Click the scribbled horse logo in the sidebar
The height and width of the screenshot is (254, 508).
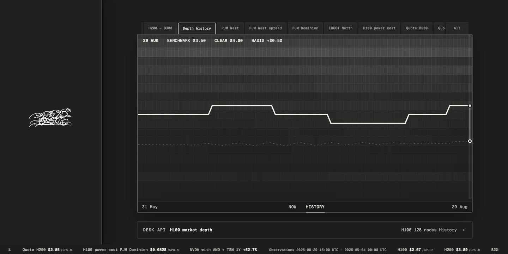tap(50, 118)
